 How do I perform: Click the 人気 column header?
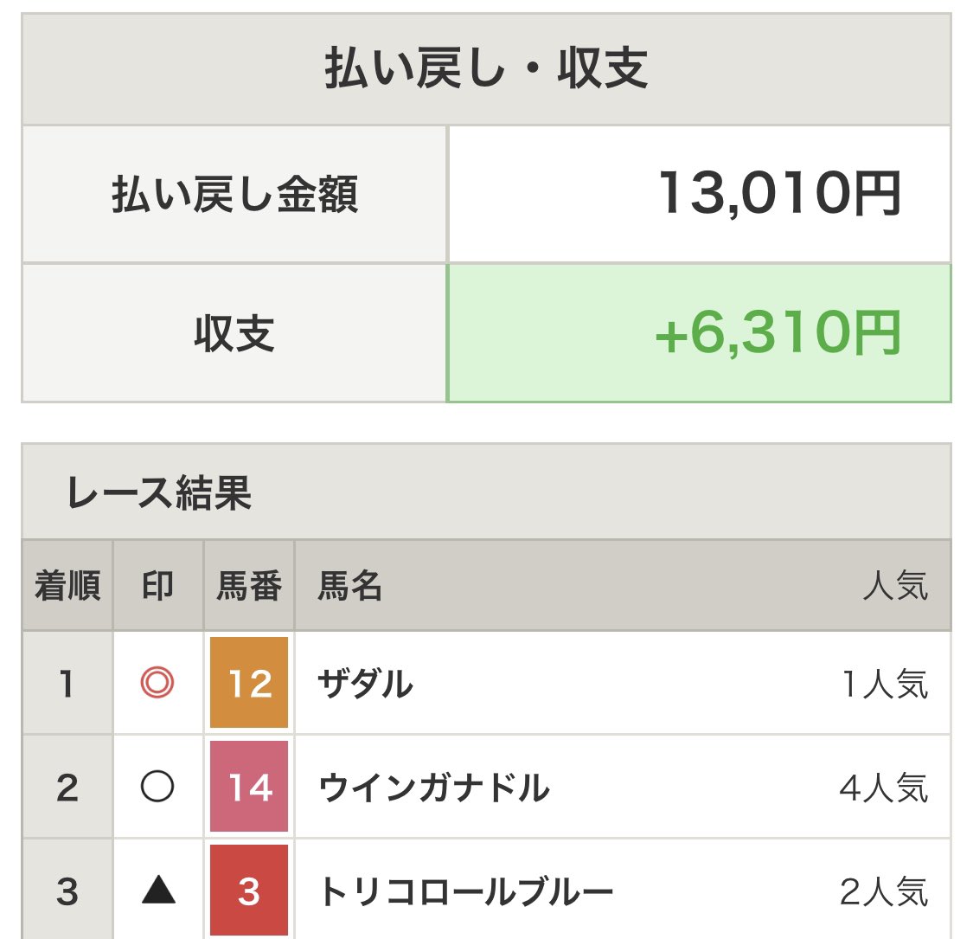point(895,587)
